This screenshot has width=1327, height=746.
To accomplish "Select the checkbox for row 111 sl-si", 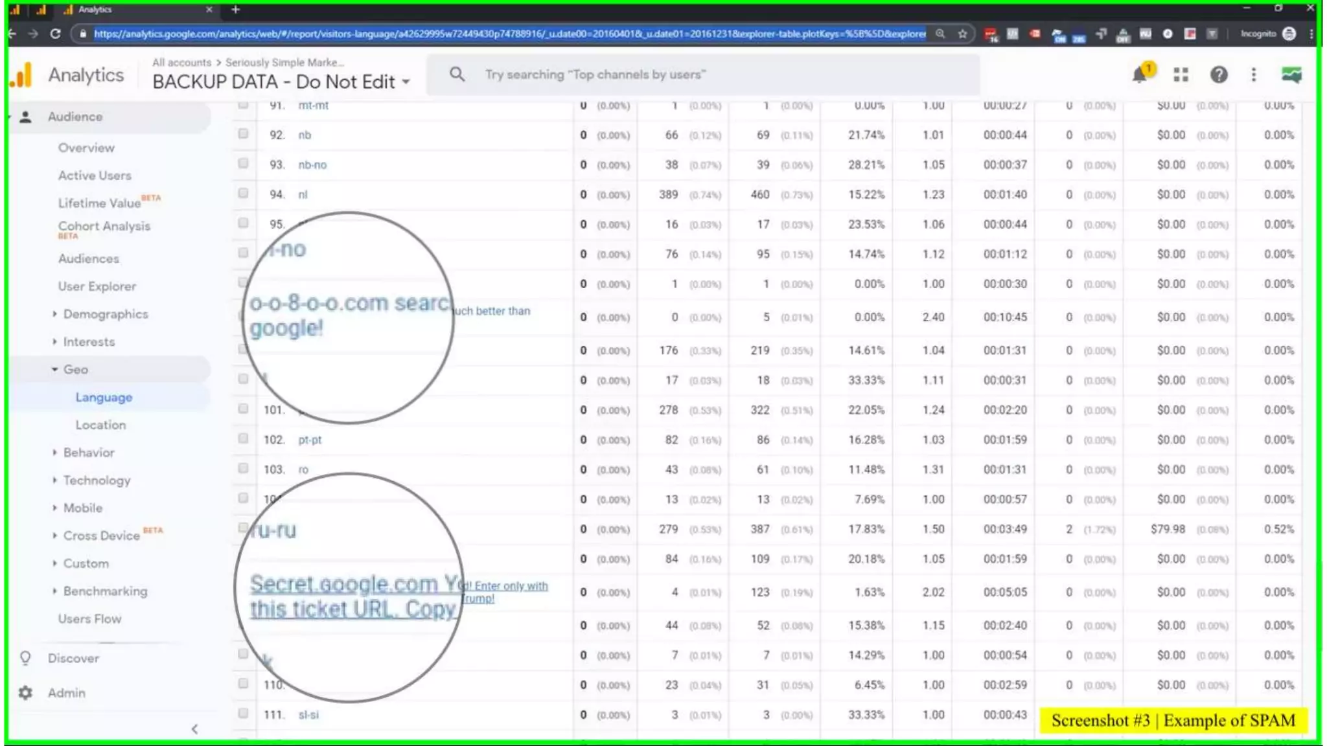I will 243,714.
